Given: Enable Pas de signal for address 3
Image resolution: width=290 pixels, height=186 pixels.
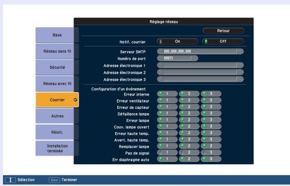Looking at the screenshot, I should point(211,152).
